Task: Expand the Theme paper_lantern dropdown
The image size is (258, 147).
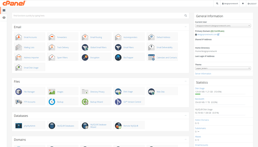Action: (x=223, y=68)
